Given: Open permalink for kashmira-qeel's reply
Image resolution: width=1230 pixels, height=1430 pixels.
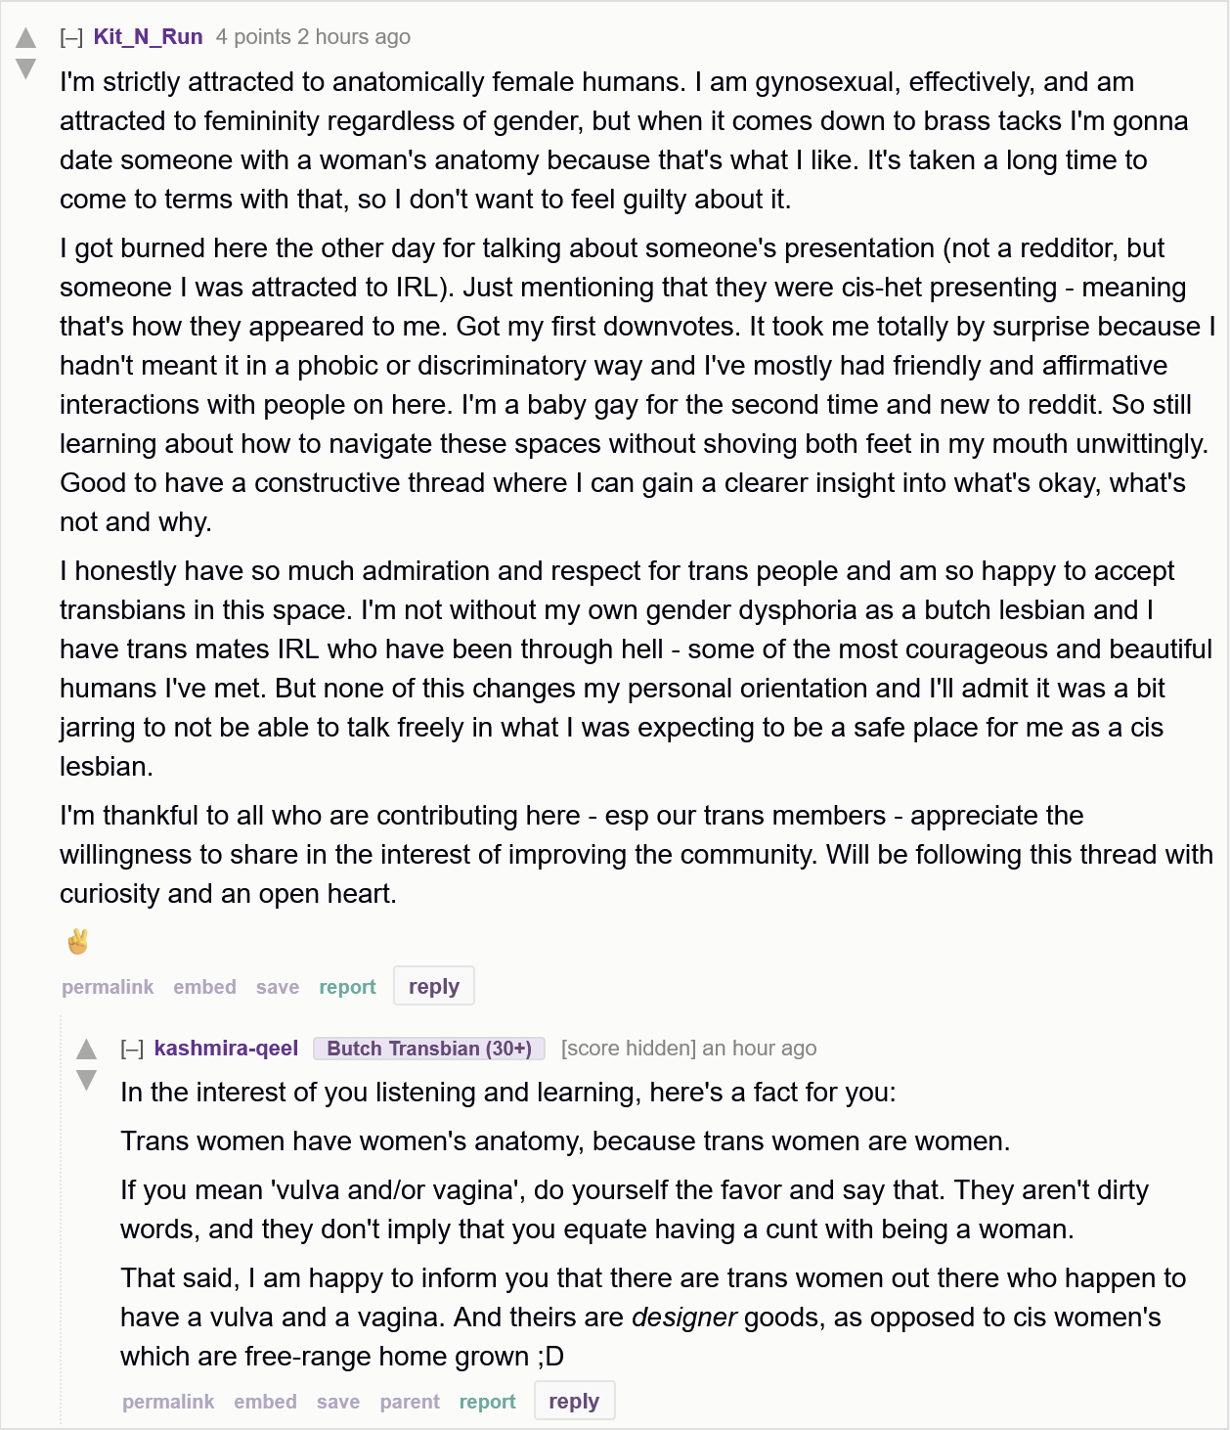Looking at the screenshot, I should (168, 1402).
